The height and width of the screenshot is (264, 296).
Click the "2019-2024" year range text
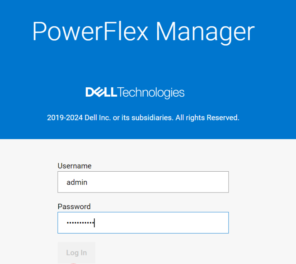[x=65, y=118]
